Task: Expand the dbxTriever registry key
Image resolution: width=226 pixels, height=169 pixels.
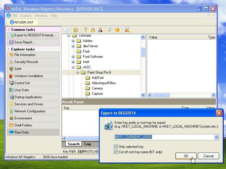Action: 73,46
